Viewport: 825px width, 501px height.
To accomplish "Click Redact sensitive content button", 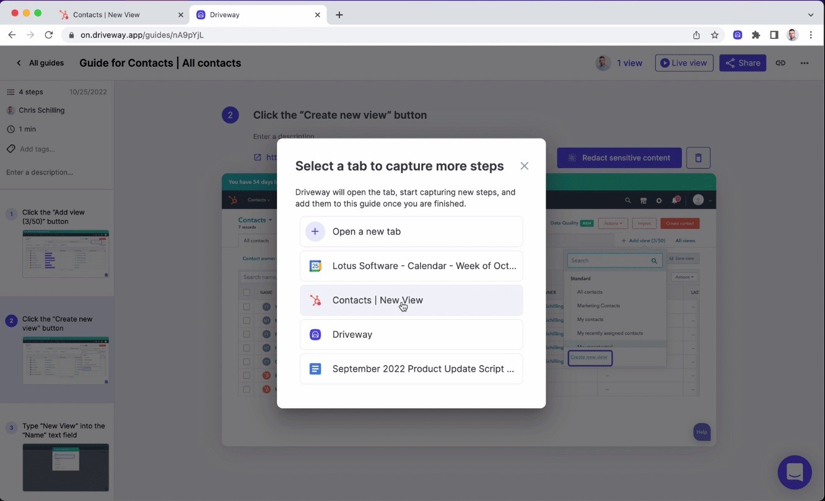I will (x=619, y=158).
